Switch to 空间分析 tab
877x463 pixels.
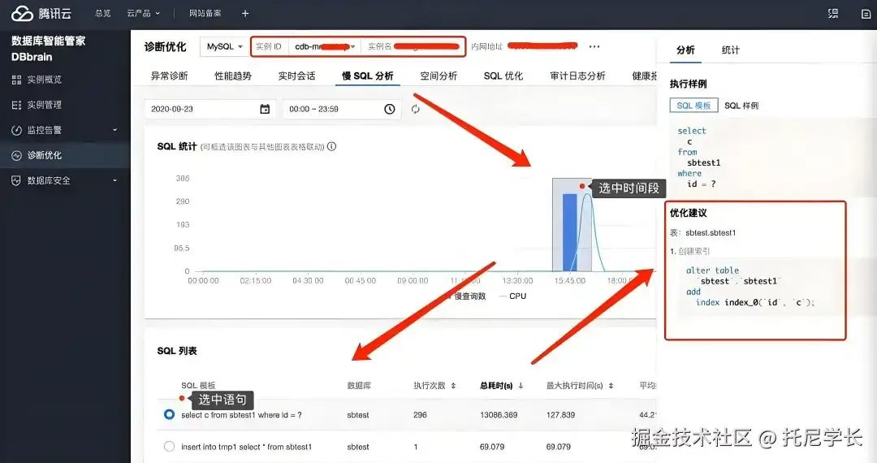438,76
